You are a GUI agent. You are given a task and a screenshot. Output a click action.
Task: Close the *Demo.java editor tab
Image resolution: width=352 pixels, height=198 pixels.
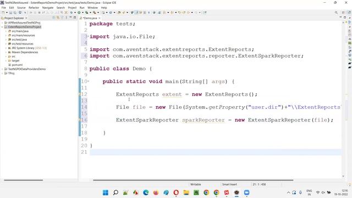100,18
